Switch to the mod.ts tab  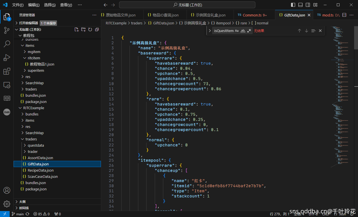pyautogui.click(x=327, y=15)
